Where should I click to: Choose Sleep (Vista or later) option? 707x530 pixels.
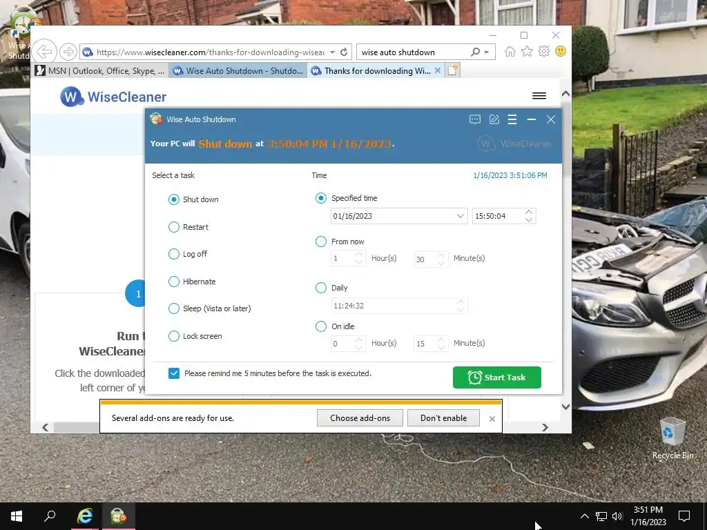point(174,308)
